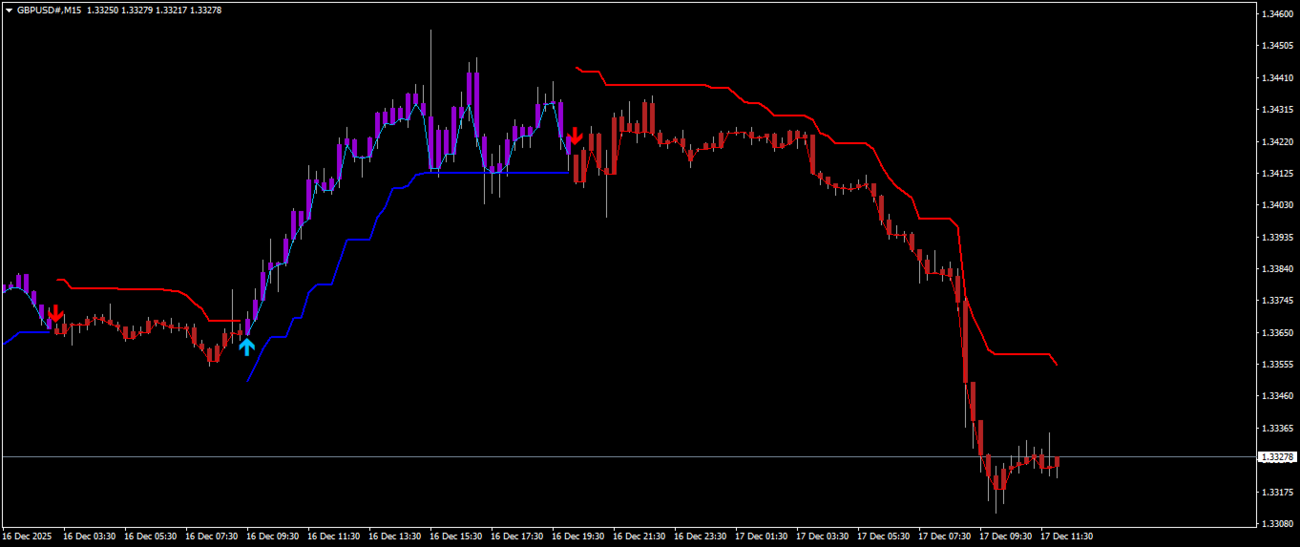The width and height of the screenshot is (1300, 547).
Task: Click the small triangle beside GBPUSD#,M15 title
Action: point(9,10)
